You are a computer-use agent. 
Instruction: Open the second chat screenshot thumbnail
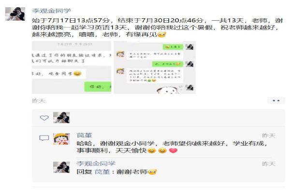point(155,68)
